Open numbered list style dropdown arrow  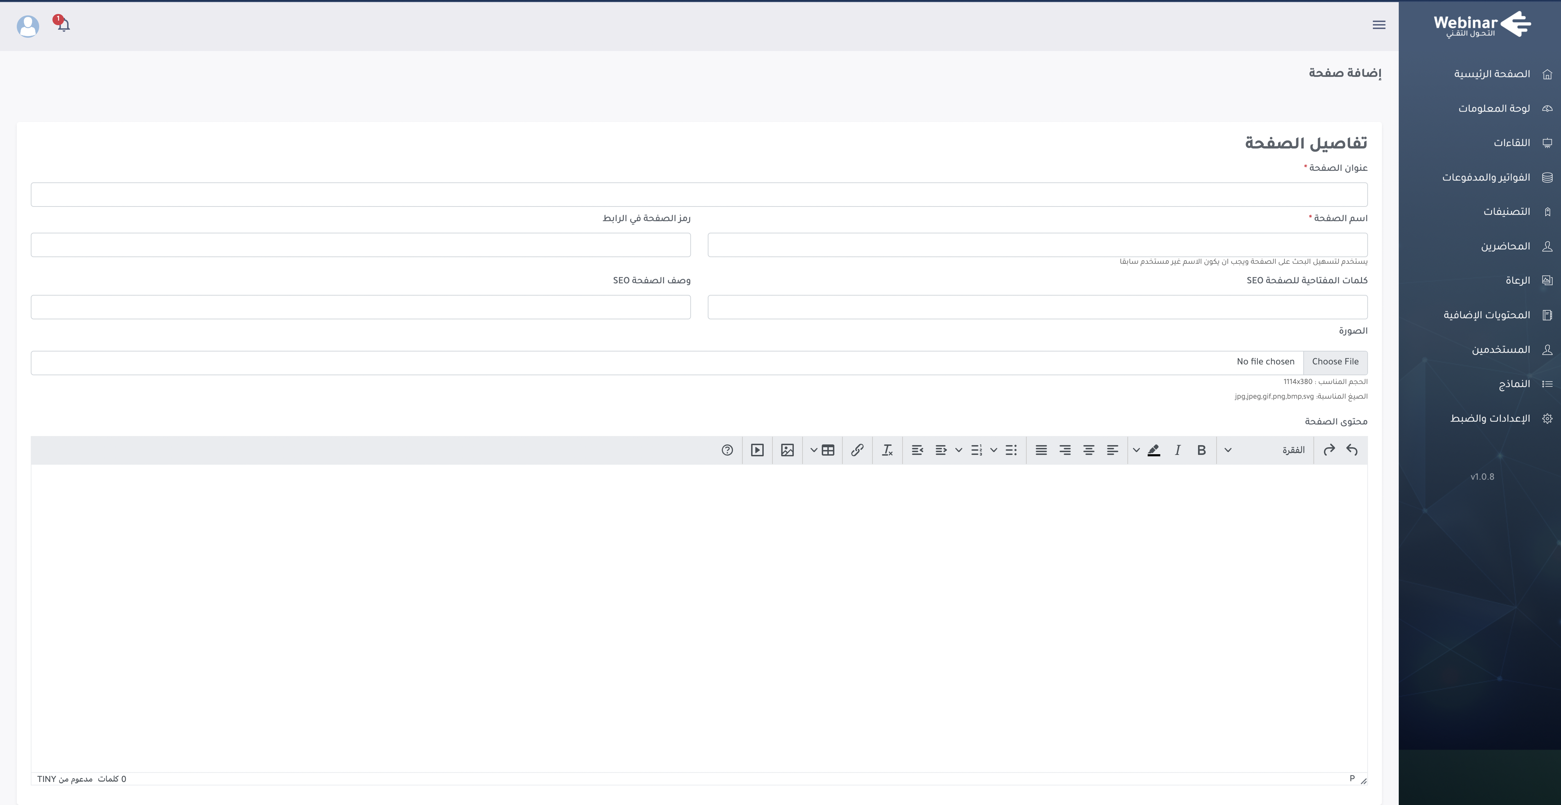958,450
